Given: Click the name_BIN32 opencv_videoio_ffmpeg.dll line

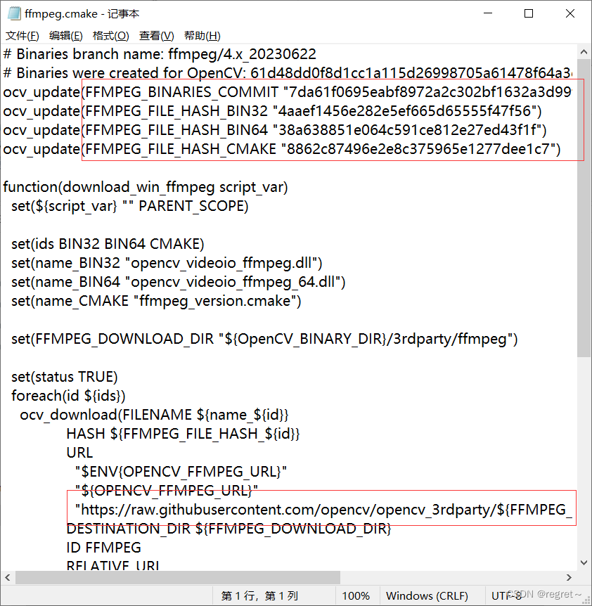Looking at the screenshot, I should coord(167,263).
